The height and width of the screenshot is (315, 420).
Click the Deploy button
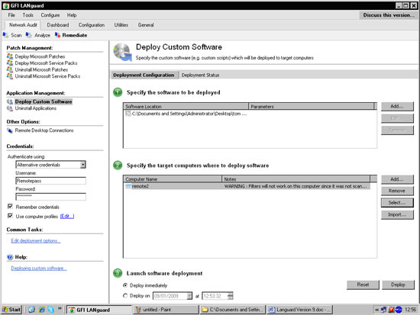pos(398,284)
